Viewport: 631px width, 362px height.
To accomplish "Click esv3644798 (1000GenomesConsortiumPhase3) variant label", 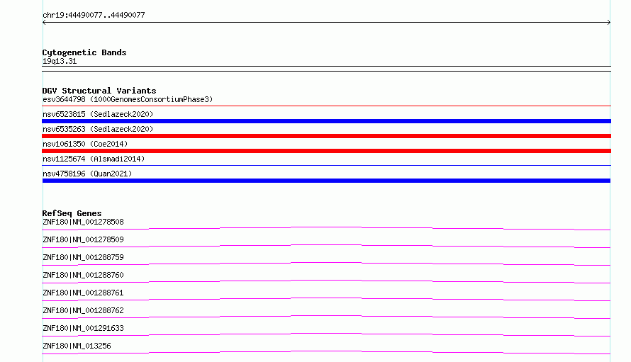I will point(128,99).
